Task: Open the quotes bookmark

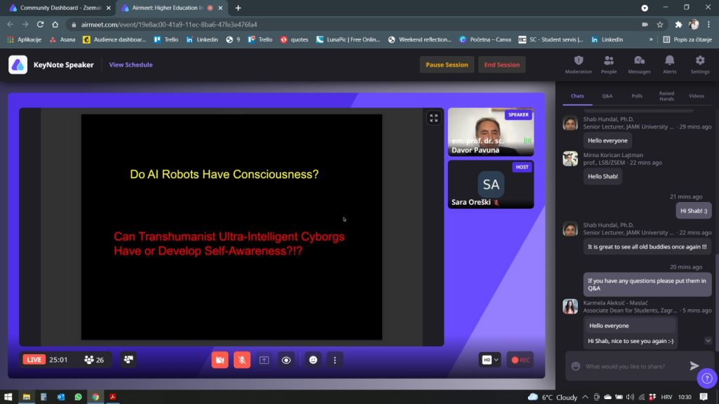Action: [x=294, y=39]
